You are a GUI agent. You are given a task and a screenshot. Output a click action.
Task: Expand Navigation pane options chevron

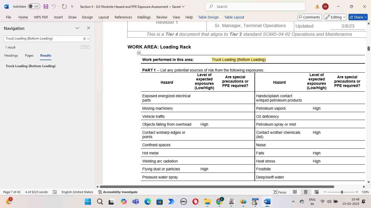(x=77, y=28)
